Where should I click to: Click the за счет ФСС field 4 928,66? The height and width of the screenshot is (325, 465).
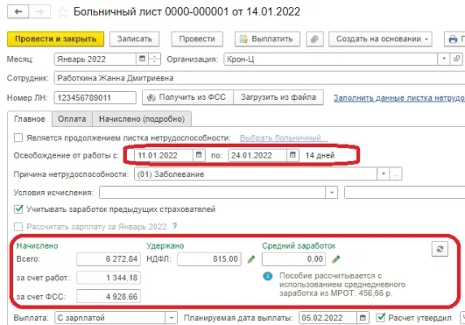pos(109,297)
